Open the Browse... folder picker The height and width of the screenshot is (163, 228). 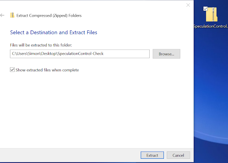tap(166, 54)
